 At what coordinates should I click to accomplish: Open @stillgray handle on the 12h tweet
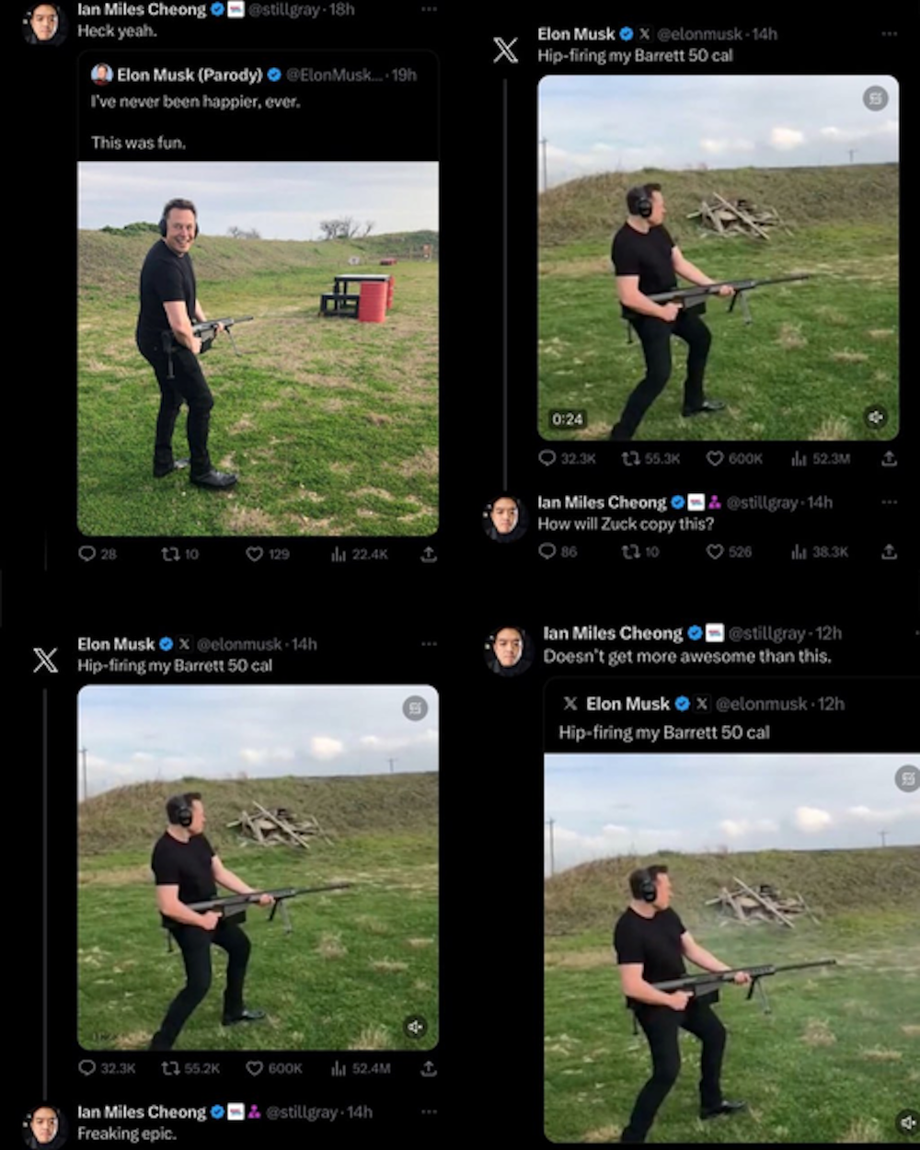[766, 633]
